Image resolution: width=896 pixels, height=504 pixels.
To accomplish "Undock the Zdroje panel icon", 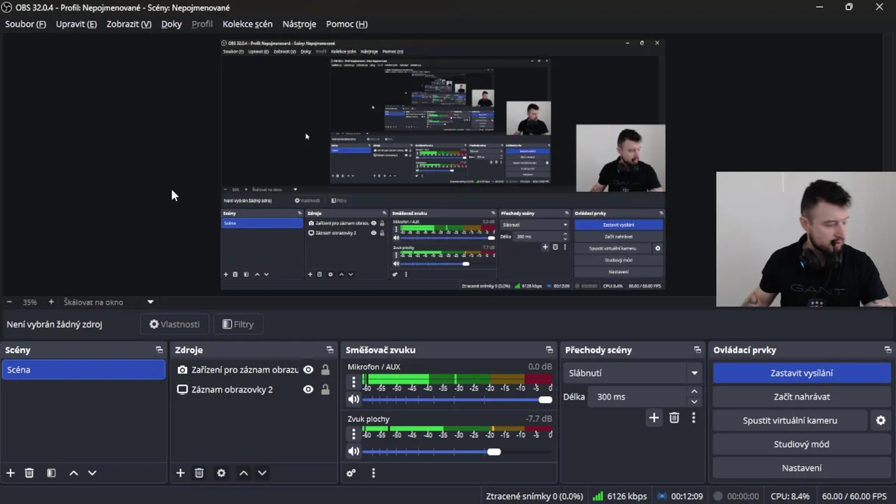I will 330,350.
